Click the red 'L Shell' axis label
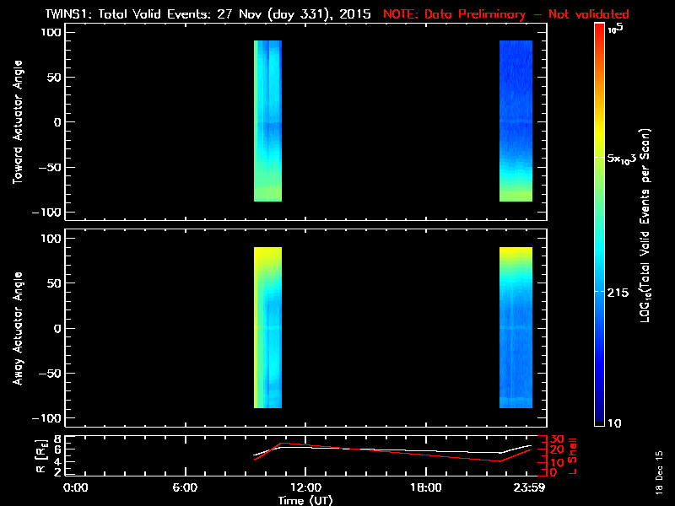675x506 pixels. point(574,455)
